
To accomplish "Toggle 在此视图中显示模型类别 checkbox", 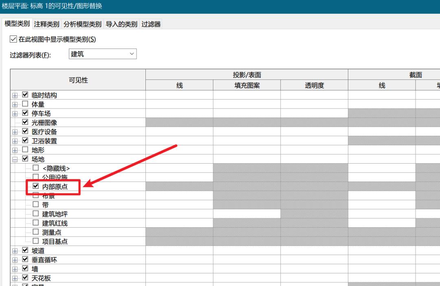I will pyautogui.click(x=13, y=39).
